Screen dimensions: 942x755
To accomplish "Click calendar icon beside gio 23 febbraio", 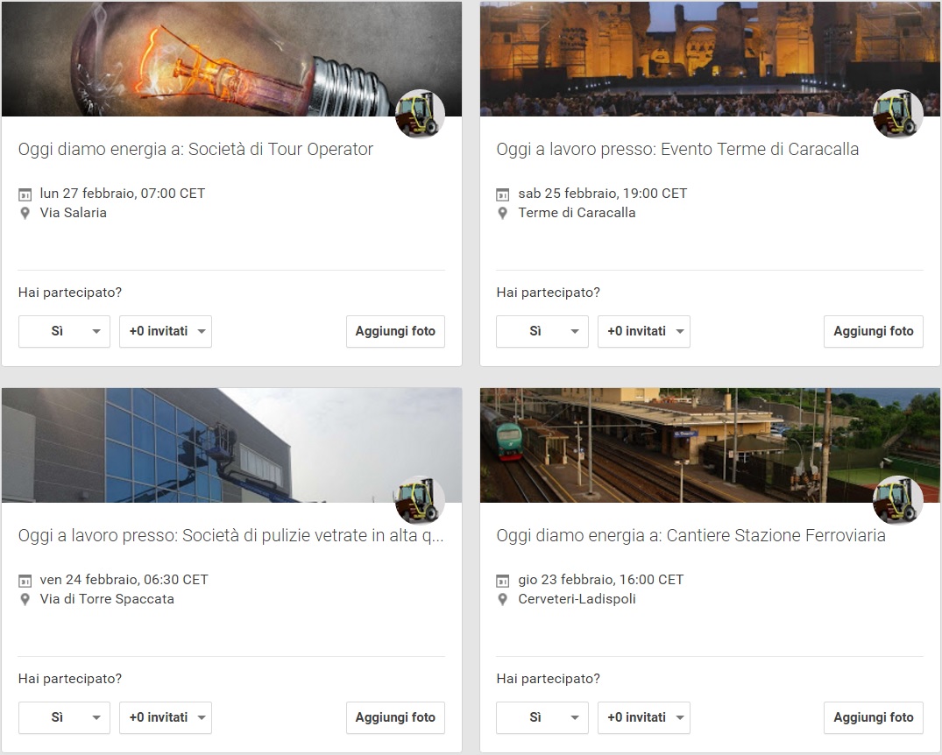I will tap(502, 580).
